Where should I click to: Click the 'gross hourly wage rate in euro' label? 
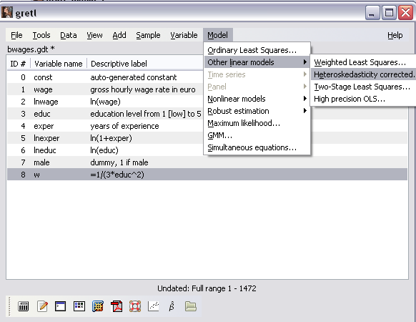[143, 89]
